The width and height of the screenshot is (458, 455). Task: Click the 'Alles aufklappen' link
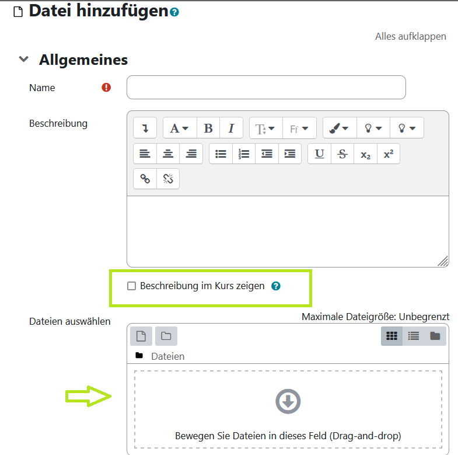(x=410, y=36)
